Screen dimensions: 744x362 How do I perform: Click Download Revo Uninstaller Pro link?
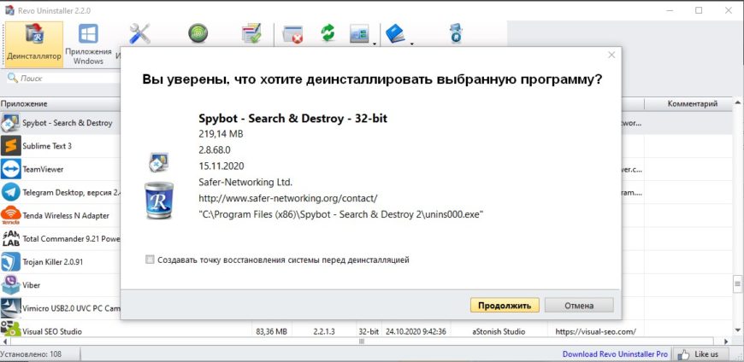(615, 354)
